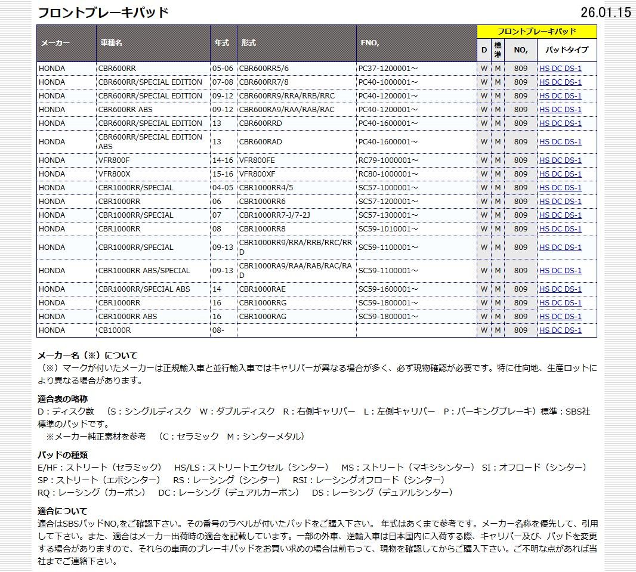Open HS DC DS-1 link for CBR1000RAE
The height and width of the screenshot is (572, 636).
coord(560,289)
